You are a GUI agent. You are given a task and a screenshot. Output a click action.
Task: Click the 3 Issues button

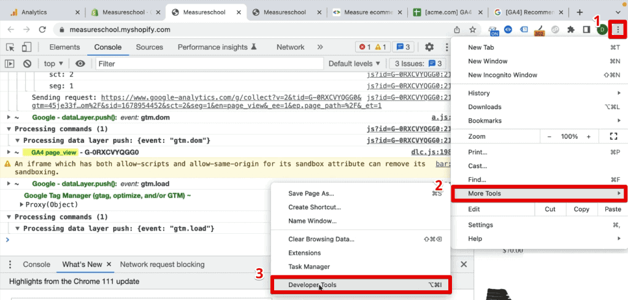coord(418,63)
